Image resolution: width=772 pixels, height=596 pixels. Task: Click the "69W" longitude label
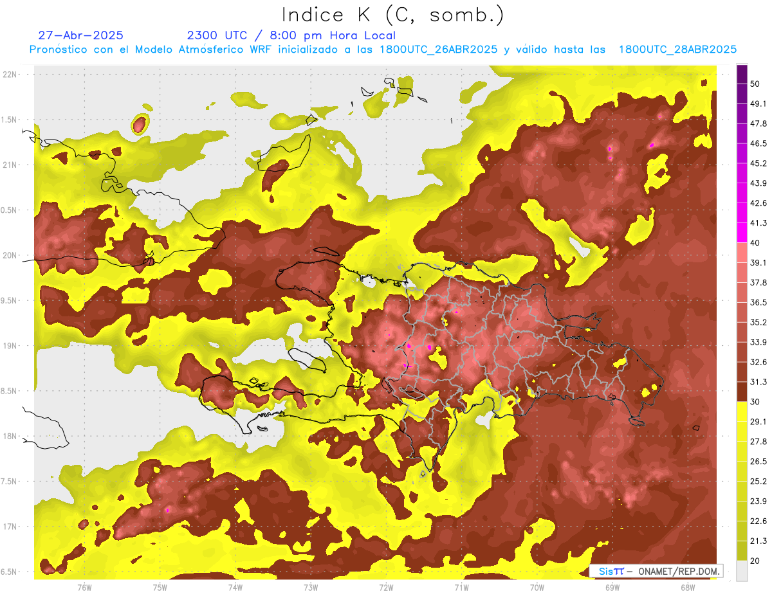click(612, 587)
